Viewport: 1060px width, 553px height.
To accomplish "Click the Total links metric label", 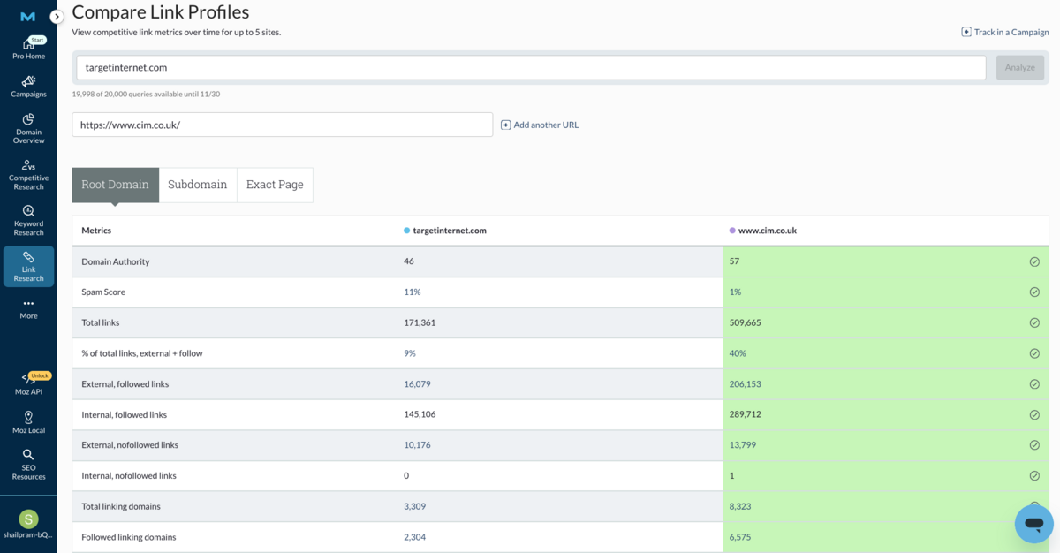I will coord(101,322).
